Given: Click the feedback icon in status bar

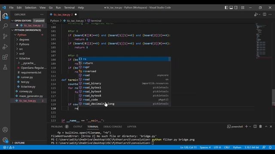Looking at the screenshot, I should point(264,148).
